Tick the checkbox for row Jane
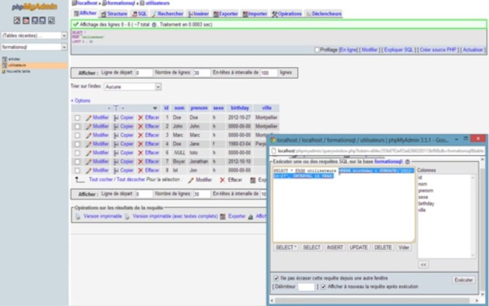This screenshot has width=489, height=306. tap(77, 144)
